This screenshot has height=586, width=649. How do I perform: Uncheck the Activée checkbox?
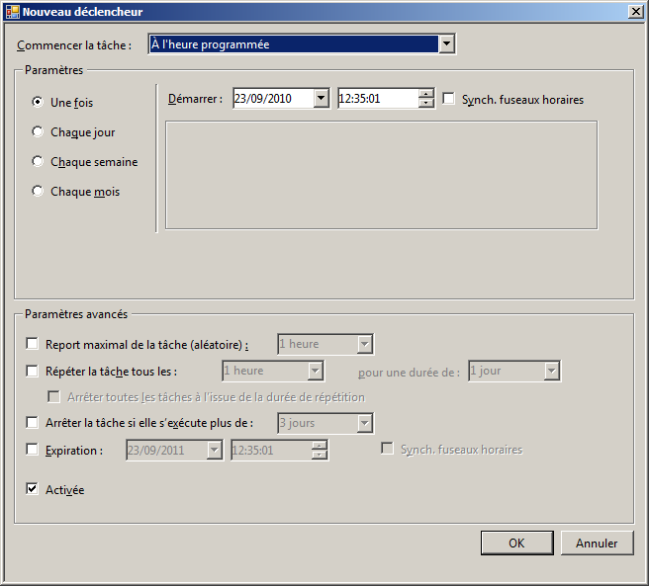coord(33,489)
